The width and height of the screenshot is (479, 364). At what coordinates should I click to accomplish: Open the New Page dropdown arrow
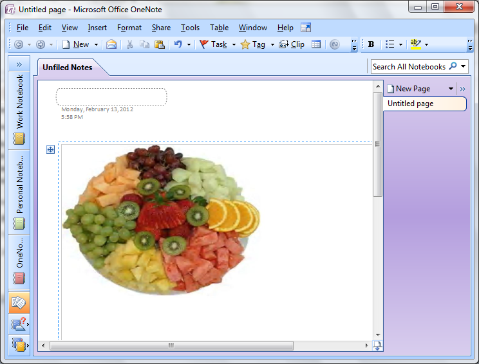451,89
